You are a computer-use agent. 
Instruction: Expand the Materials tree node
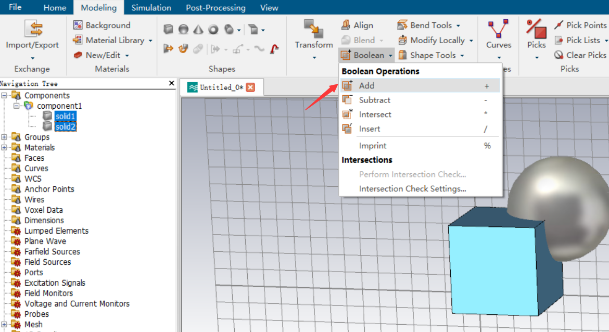pyautogui.click(x=4, y=148)
